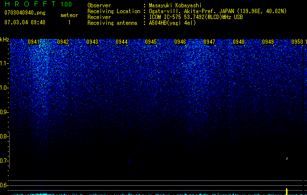Click the 0.6 kHz frequency label
The width and height of the screenshot is (307, 195).
[4, 185]
